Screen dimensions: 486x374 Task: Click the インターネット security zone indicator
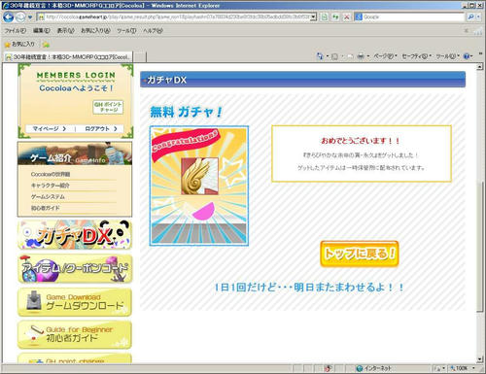374,368
